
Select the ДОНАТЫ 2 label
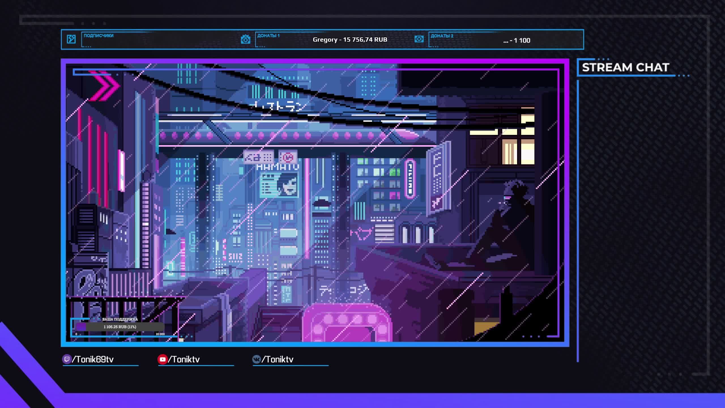click(442, 36)
